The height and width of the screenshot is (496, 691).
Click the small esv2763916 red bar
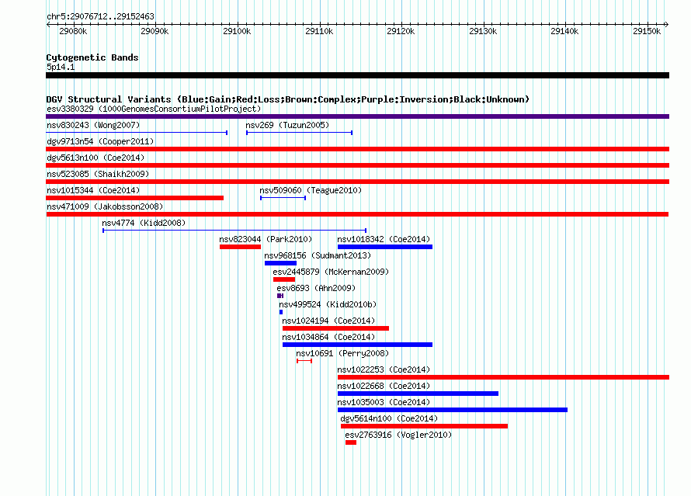click(x=351, y=442)
